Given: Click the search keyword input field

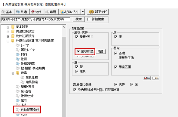Looking at the screenshot, I should coord(36,19).
